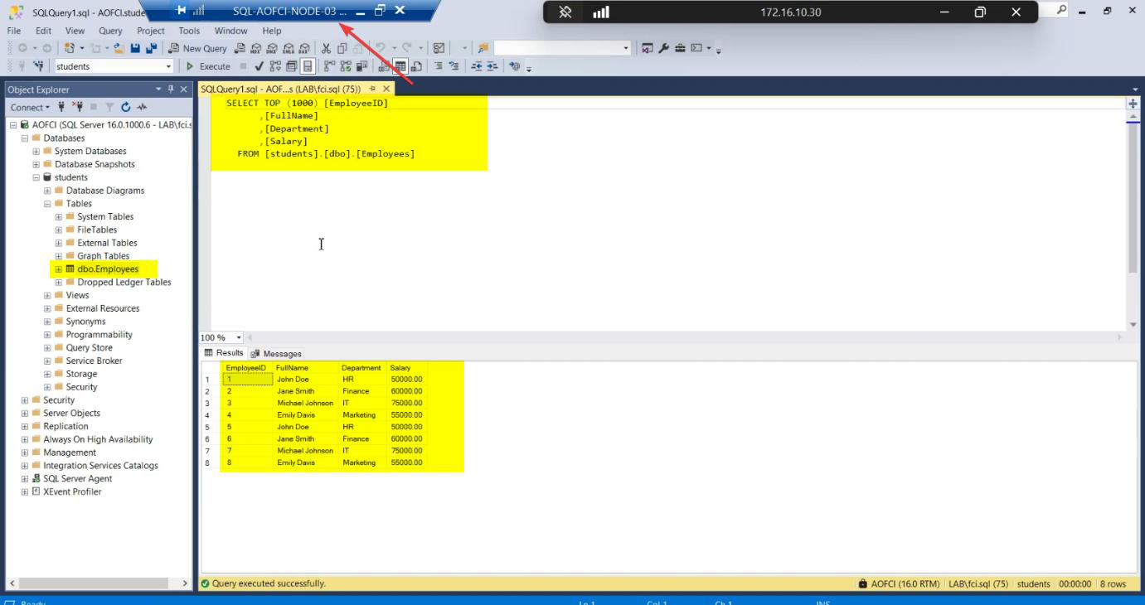Click the Change Connection icon beside database dropdown
Screen dimensions: 1145x605
click(38, 66)
